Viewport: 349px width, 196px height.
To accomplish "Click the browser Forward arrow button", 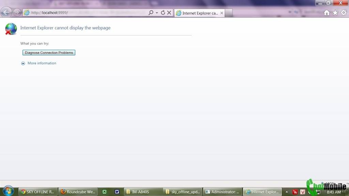I will (17, 13).
